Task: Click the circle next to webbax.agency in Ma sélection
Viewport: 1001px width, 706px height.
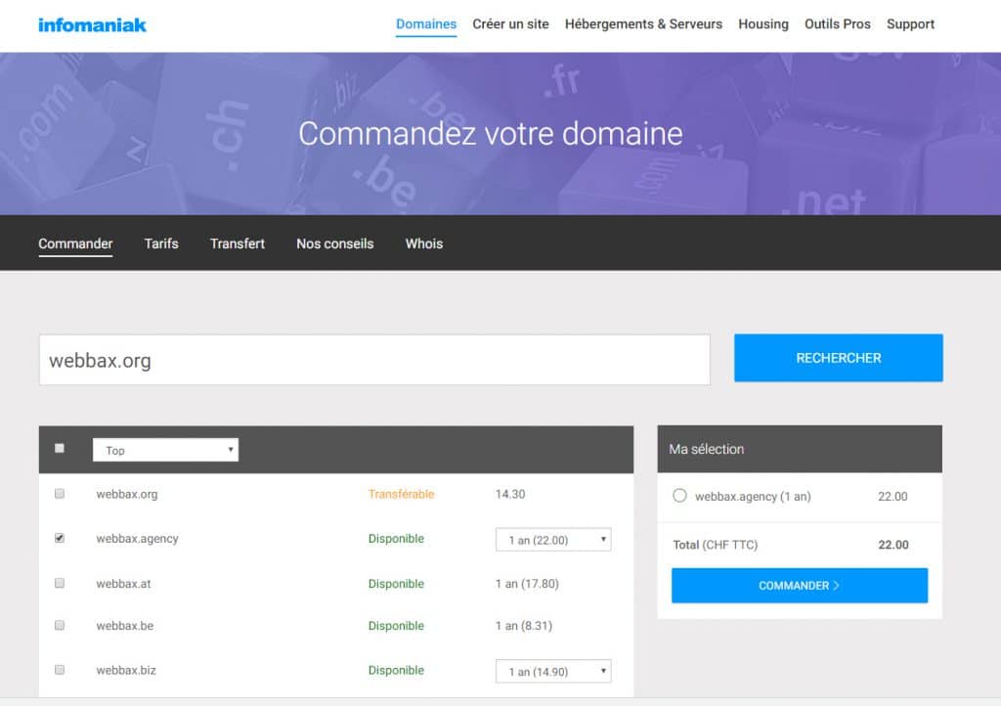Action: click(680, 496)
